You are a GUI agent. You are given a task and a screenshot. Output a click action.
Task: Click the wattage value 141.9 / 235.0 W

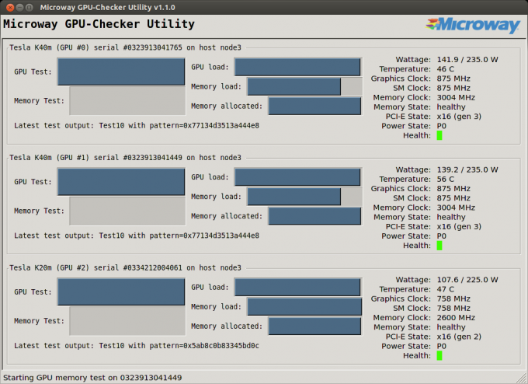tap(467, 60)
